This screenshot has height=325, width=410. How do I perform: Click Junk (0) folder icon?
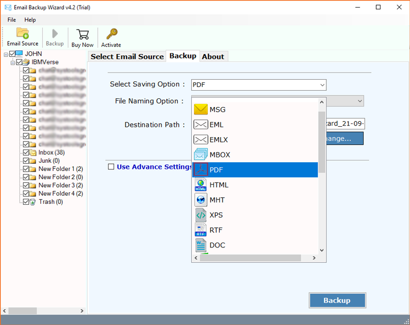pos(33,161)
